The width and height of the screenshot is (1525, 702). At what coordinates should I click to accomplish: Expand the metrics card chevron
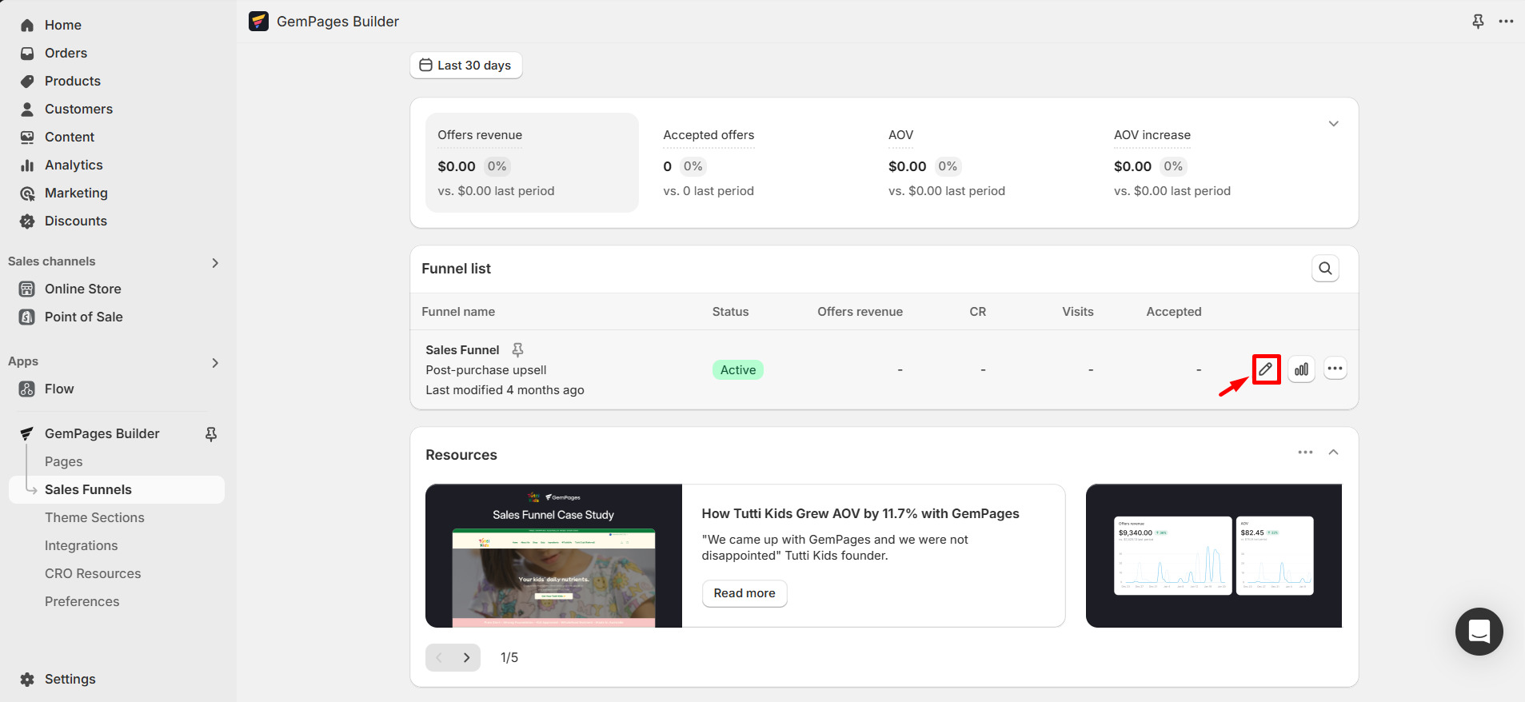click(x=1333, y=124)
